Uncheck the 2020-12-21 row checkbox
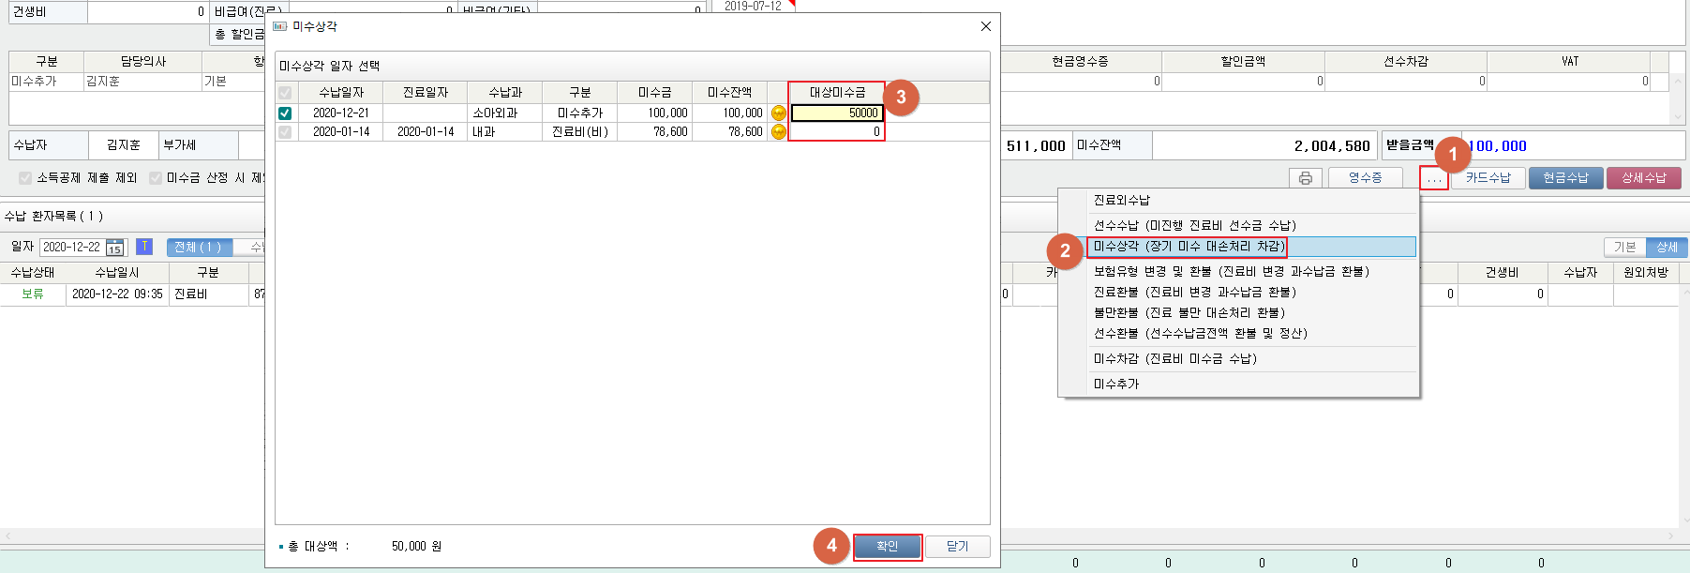The image size is (1690, 573). click(285, 113)
